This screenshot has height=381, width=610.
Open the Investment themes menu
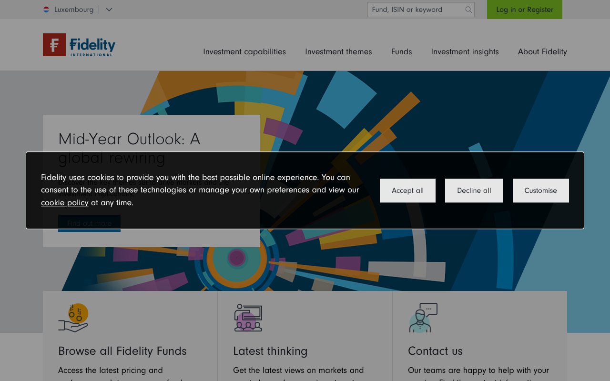[x=338, y=51]
